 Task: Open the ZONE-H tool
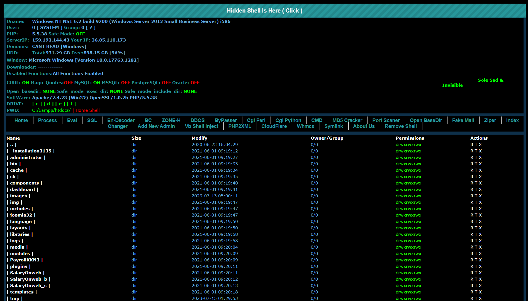[x=171, y=120]
